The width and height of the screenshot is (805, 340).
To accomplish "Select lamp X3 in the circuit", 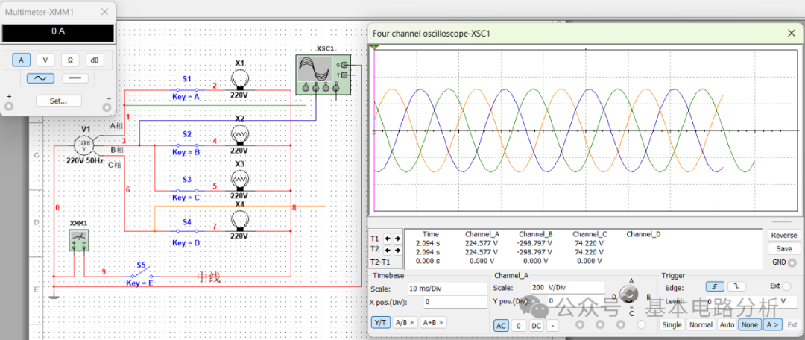I will 239,180.
